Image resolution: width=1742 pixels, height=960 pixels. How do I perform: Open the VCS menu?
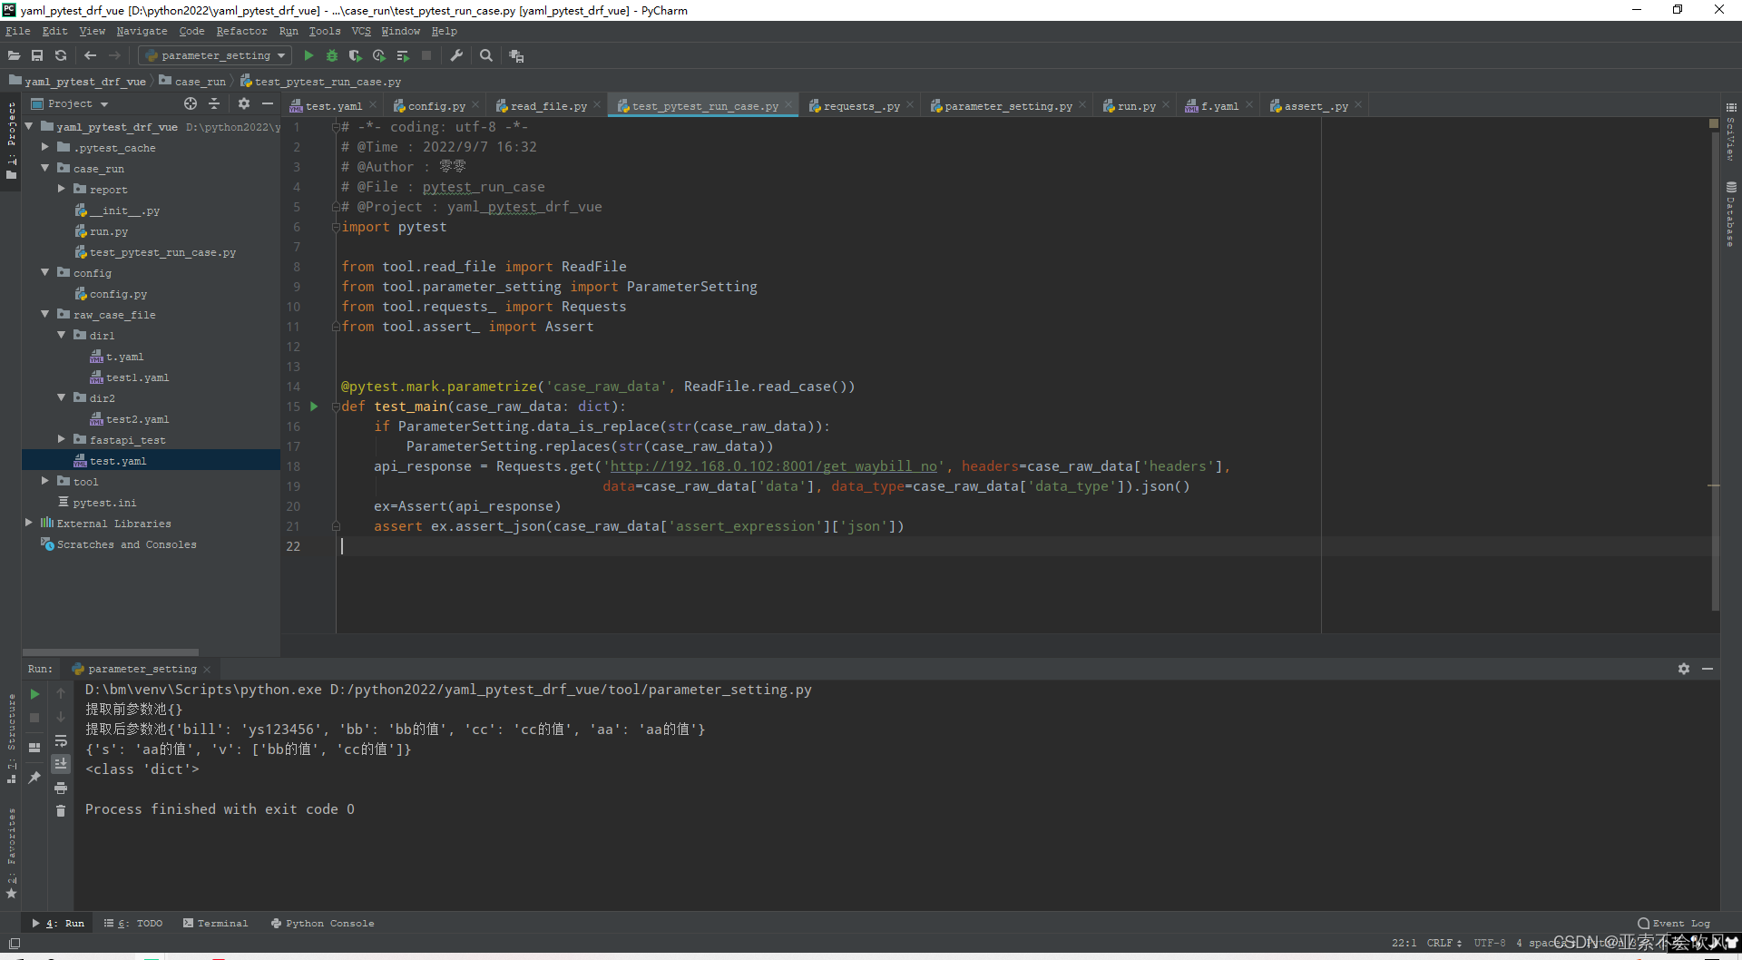point(361,31)
